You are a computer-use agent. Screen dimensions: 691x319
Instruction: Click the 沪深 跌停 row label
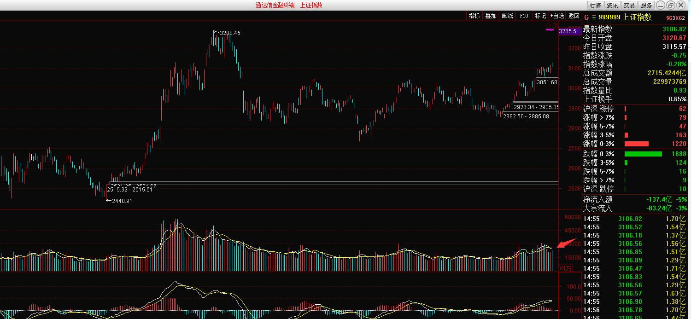[598, 189]
